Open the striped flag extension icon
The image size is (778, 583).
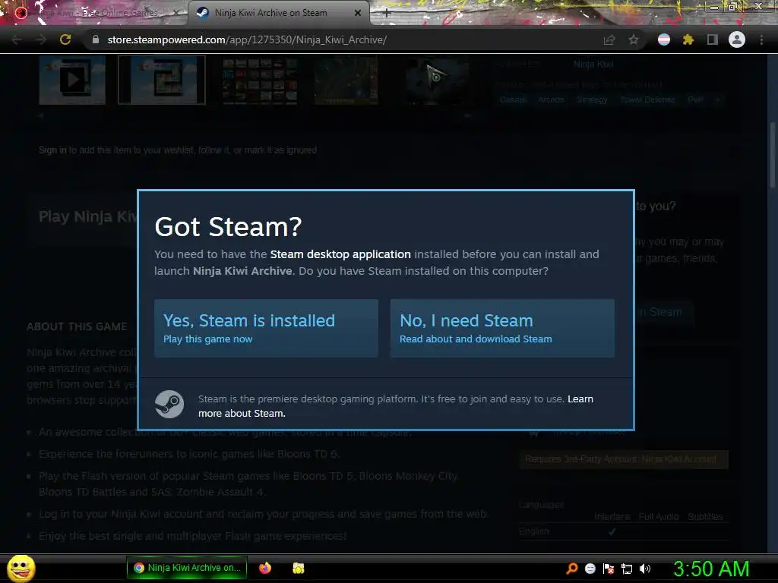pyautogui.click(x=663, y=39)
